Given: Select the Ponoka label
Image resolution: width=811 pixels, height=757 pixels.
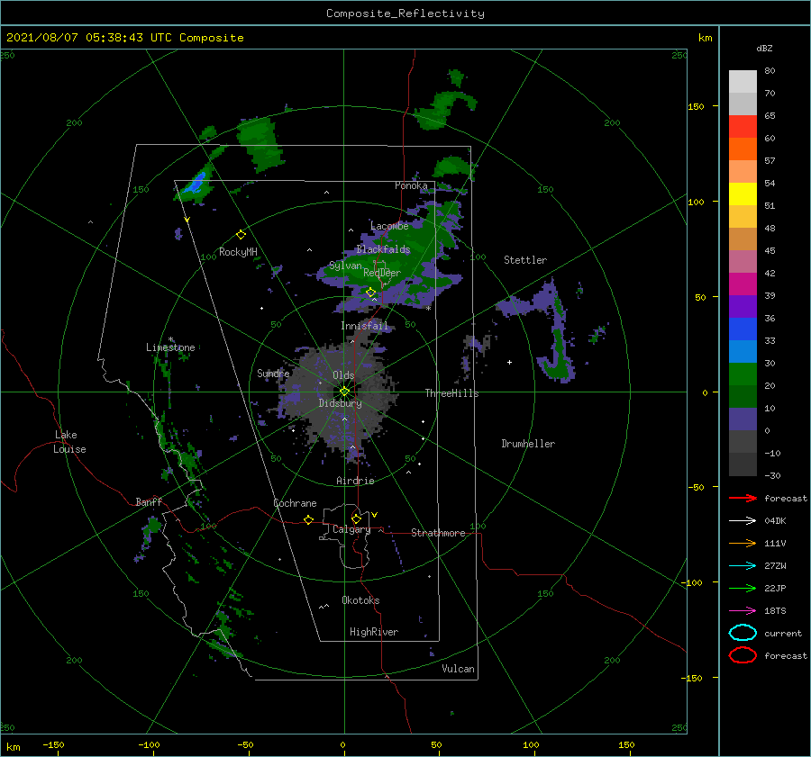Looking at the screenshot, I should click(411, 186).
